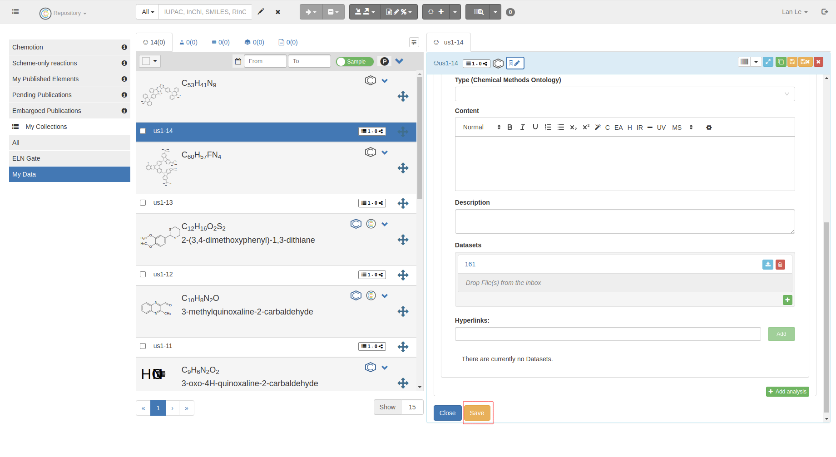Click the Add analysis button
836x457 pixels.
[787, 392]
